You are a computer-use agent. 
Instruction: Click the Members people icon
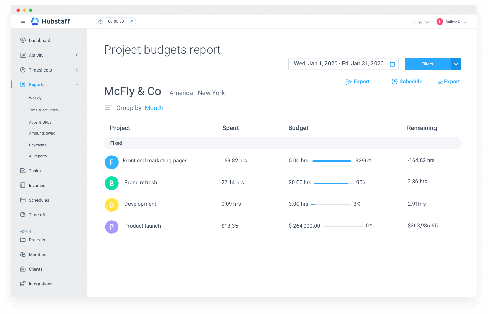click(23, 254)
